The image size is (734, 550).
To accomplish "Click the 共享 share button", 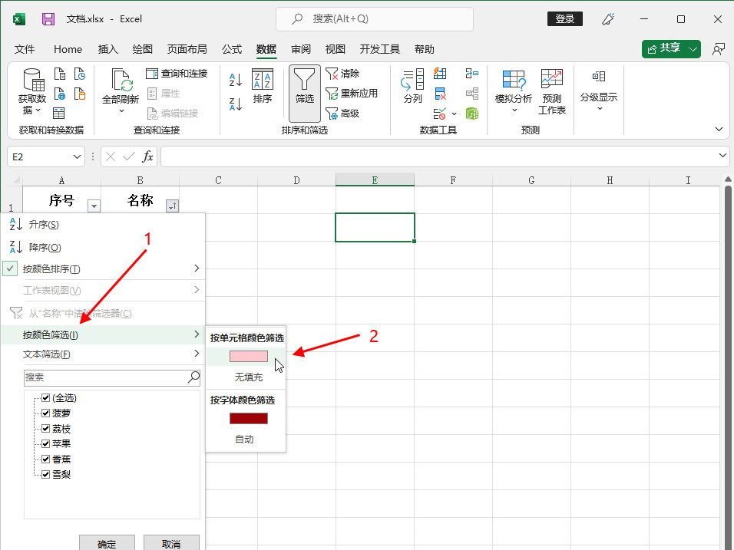I will tap(671, 48).
